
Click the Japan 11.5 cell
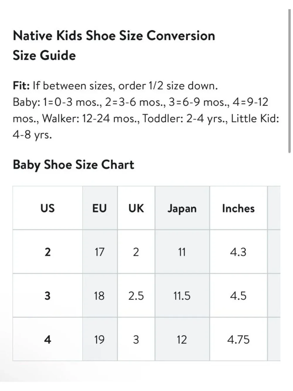click(x=182, y=295)
